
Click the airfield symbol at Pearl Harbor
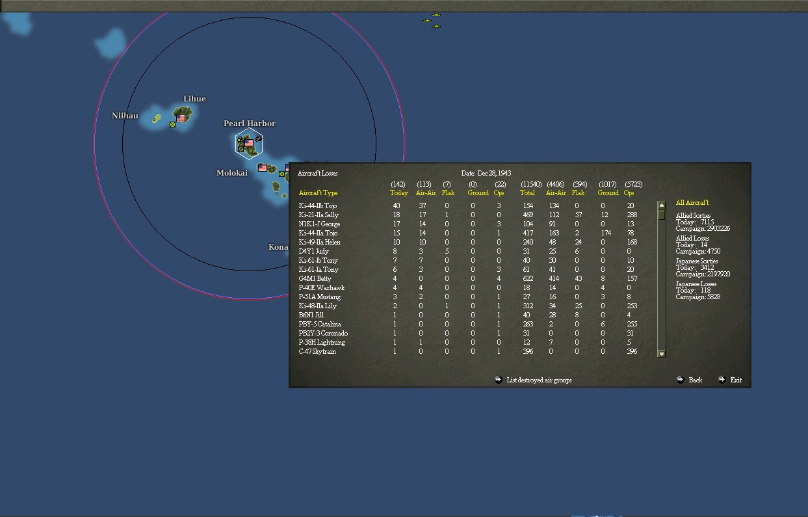pyautogui.click(x=259, y=139)
